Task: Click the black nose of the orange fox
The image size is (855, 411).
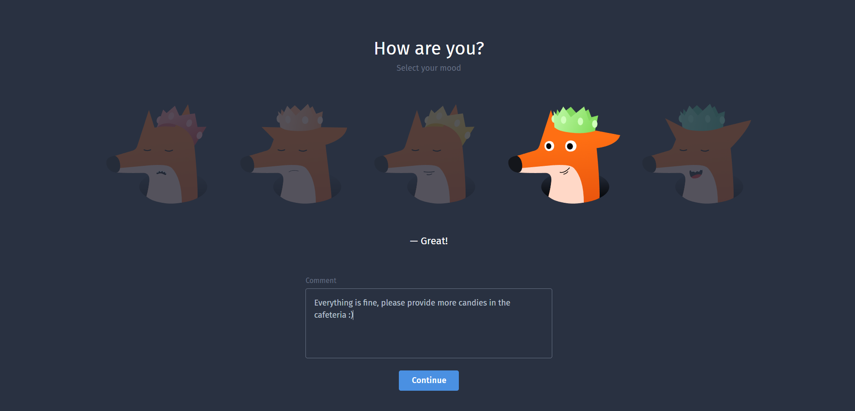Action: tap(515, 164)
